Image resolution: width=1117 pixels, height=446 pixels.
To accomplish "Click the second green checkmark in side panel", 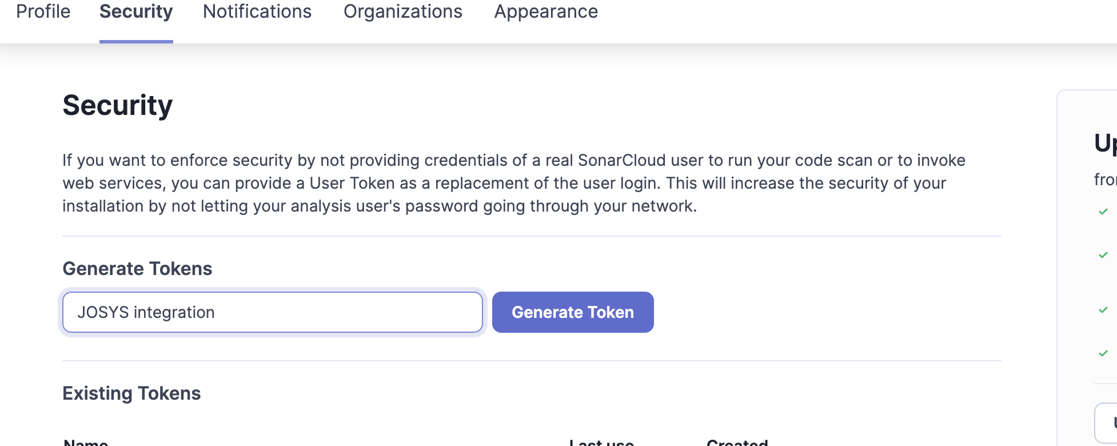I will [1103, 255].
